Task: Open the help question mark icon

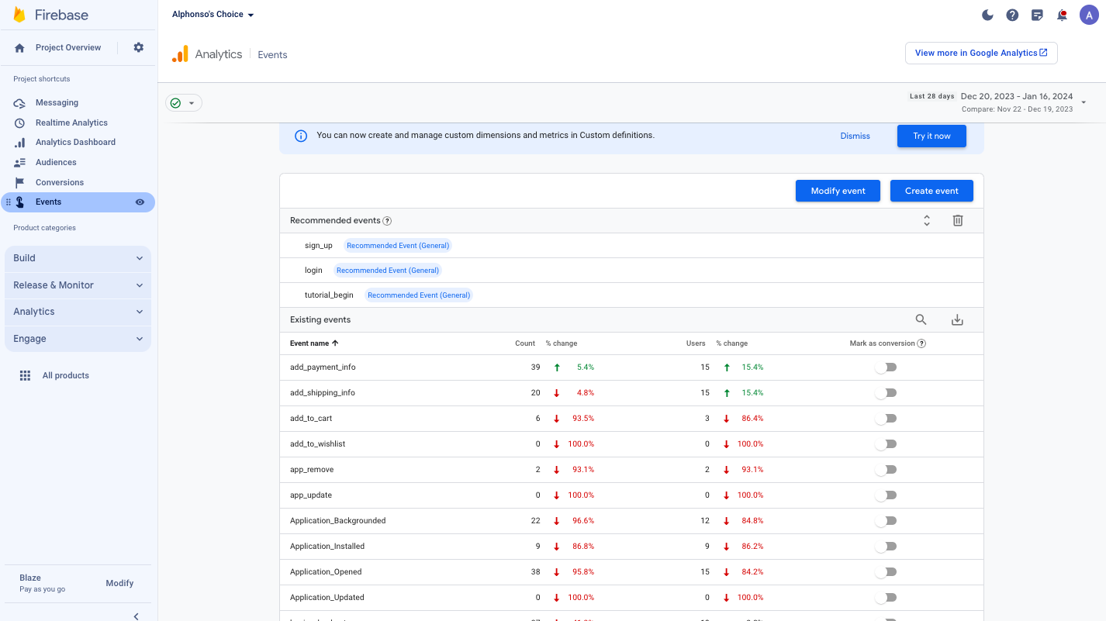Action: [x=1012, y=15]
